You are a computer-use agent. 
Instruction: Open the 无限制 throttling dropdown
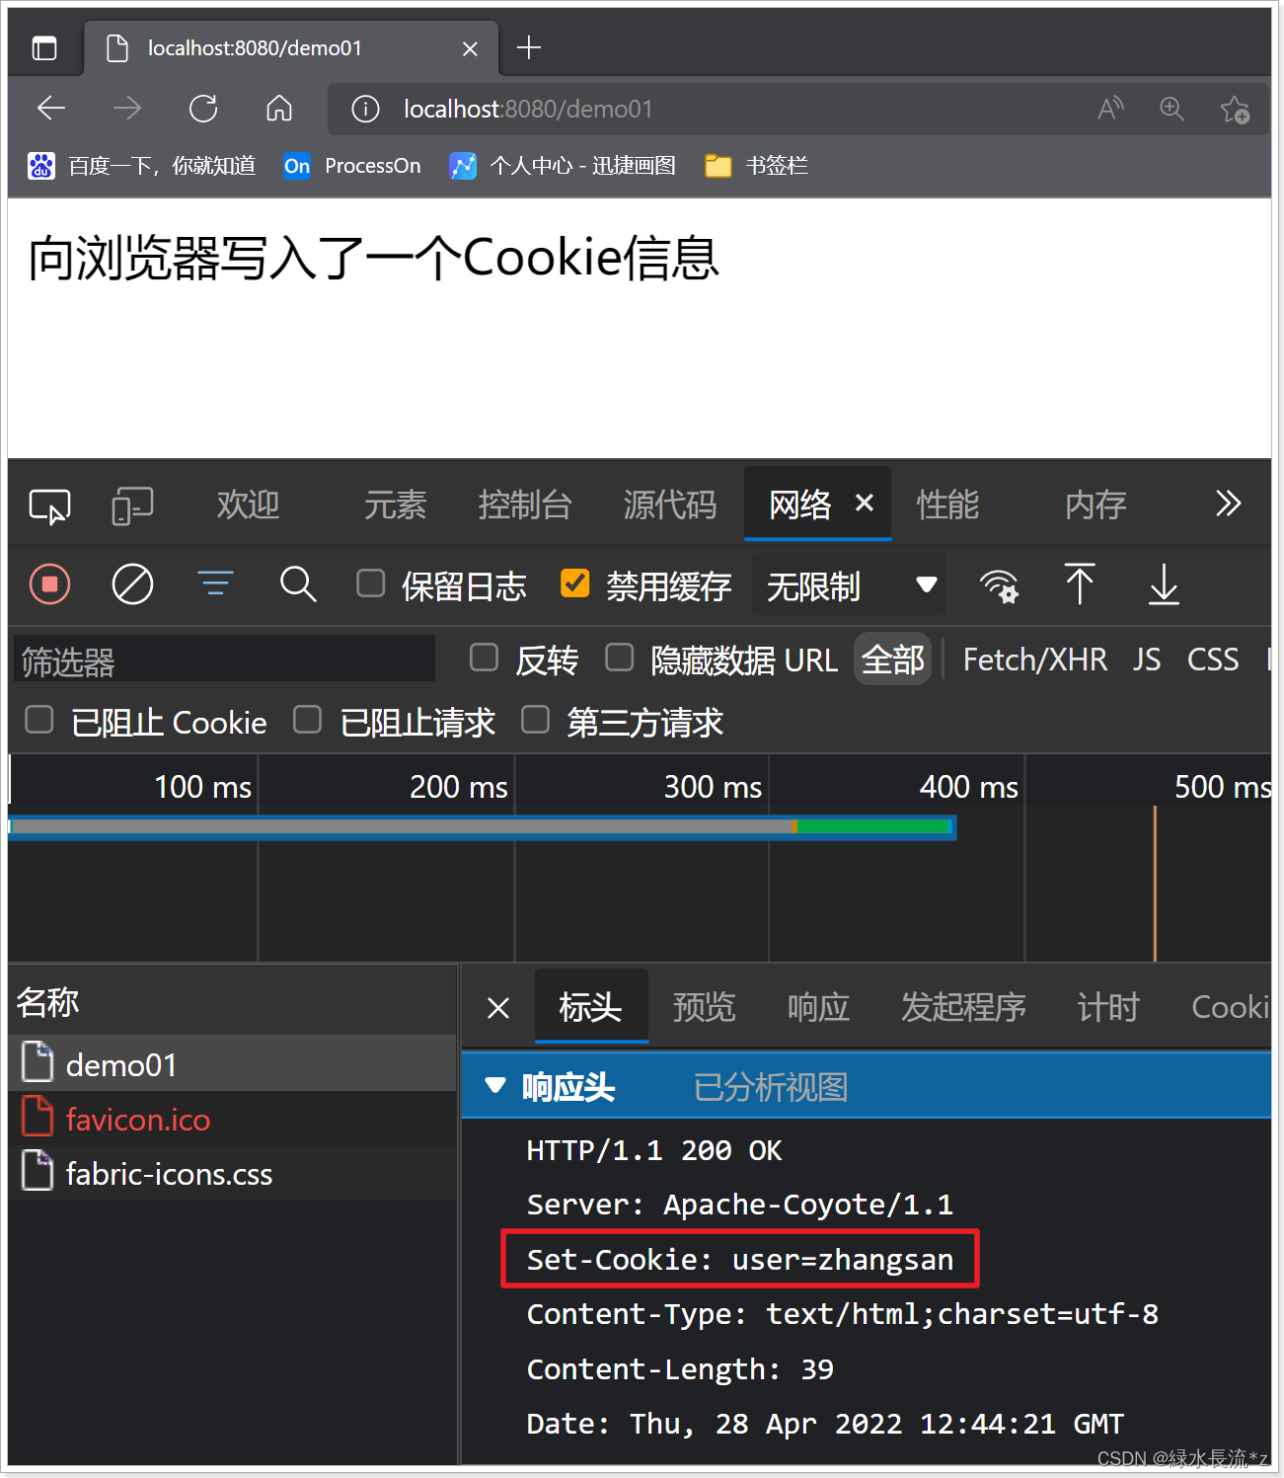pyautogui.click(x=849, y=585)
